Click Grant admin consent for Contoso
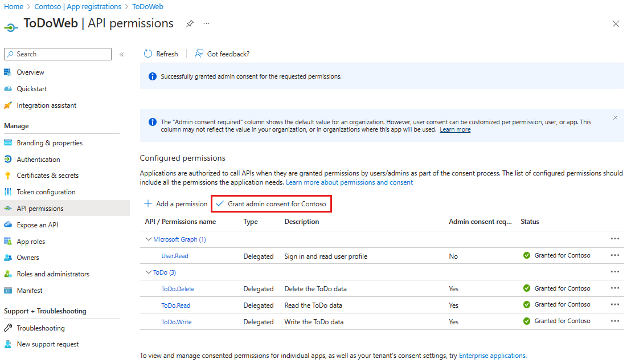The height and width of the screenshot is (363, 627). click(271, 203)
